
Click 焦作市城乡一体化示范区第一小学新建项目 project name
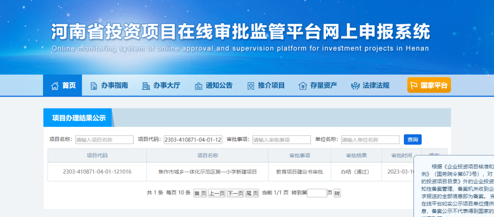coord(207,172)
